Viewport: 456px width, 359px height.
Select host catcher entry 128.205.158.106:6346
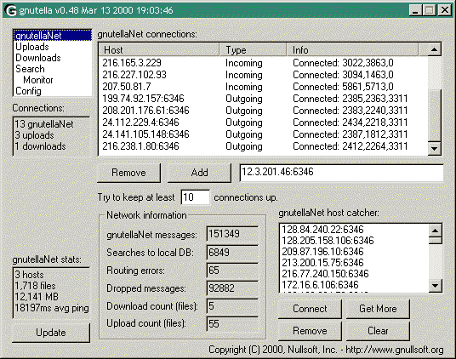click(x=354, y=241)
